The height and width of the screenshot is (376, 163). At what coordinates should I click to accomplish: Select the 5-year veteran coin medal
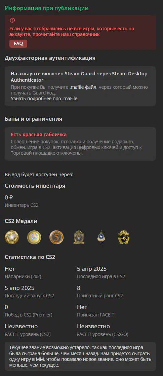click(56, 237)
